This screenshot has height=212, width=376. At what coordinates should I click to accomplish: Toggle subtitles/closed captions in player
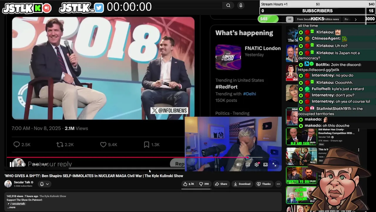pos(248,165)
